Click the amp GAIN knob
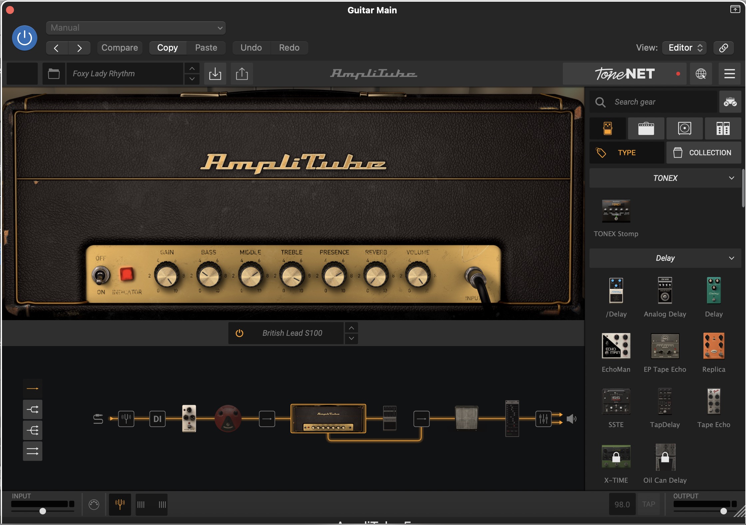Screen dimensions: 746x525 (167, 275)
